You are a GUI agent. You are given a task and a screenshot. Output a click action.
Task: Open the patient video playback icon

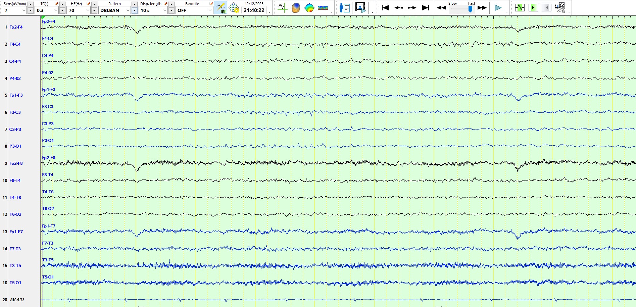[360, 8]
